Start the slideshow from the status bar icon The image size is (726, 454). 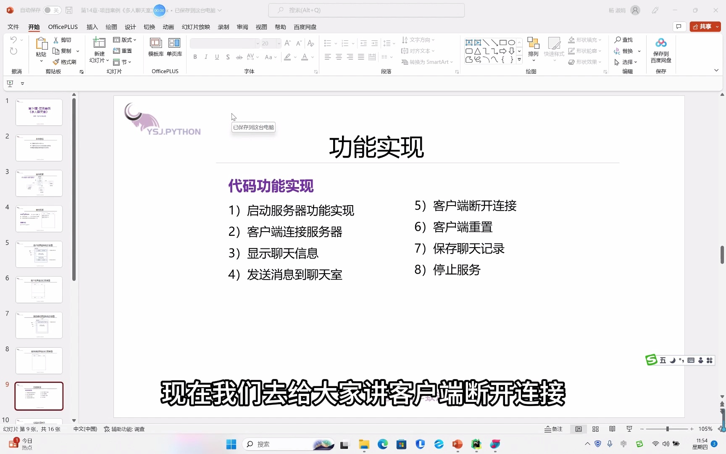point(629,429)
